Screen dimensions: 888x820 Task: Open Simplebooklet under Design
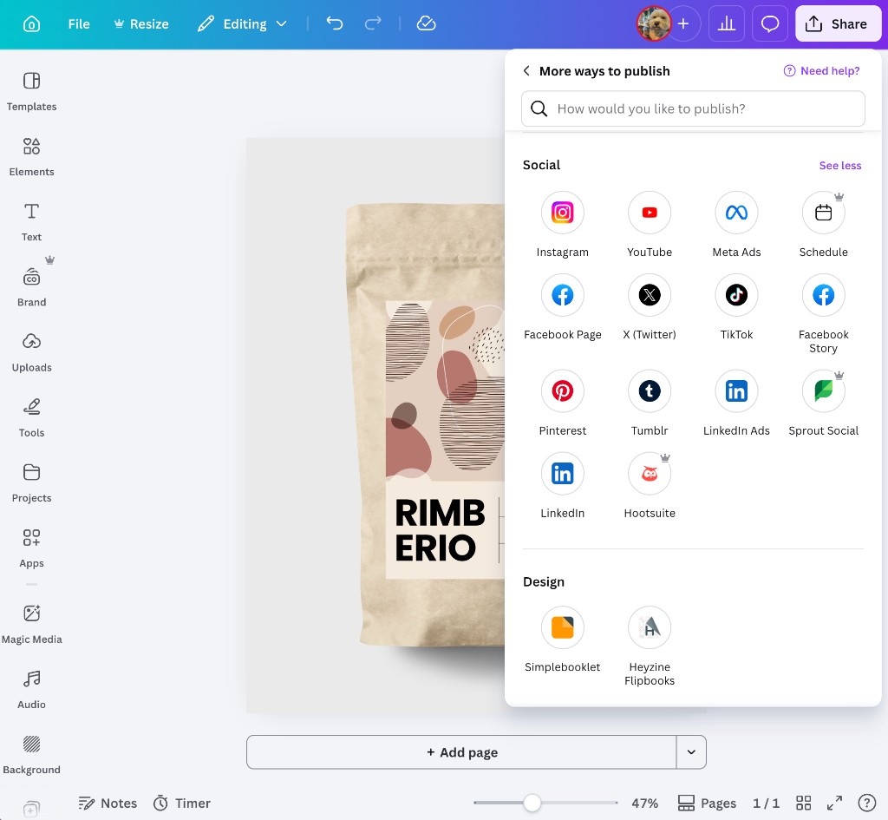tap(562, 626)
